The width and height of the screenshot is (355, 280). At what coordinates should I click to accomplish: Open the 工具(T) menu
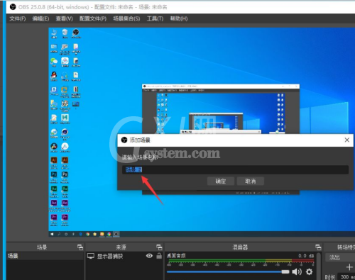coord(155,18)
